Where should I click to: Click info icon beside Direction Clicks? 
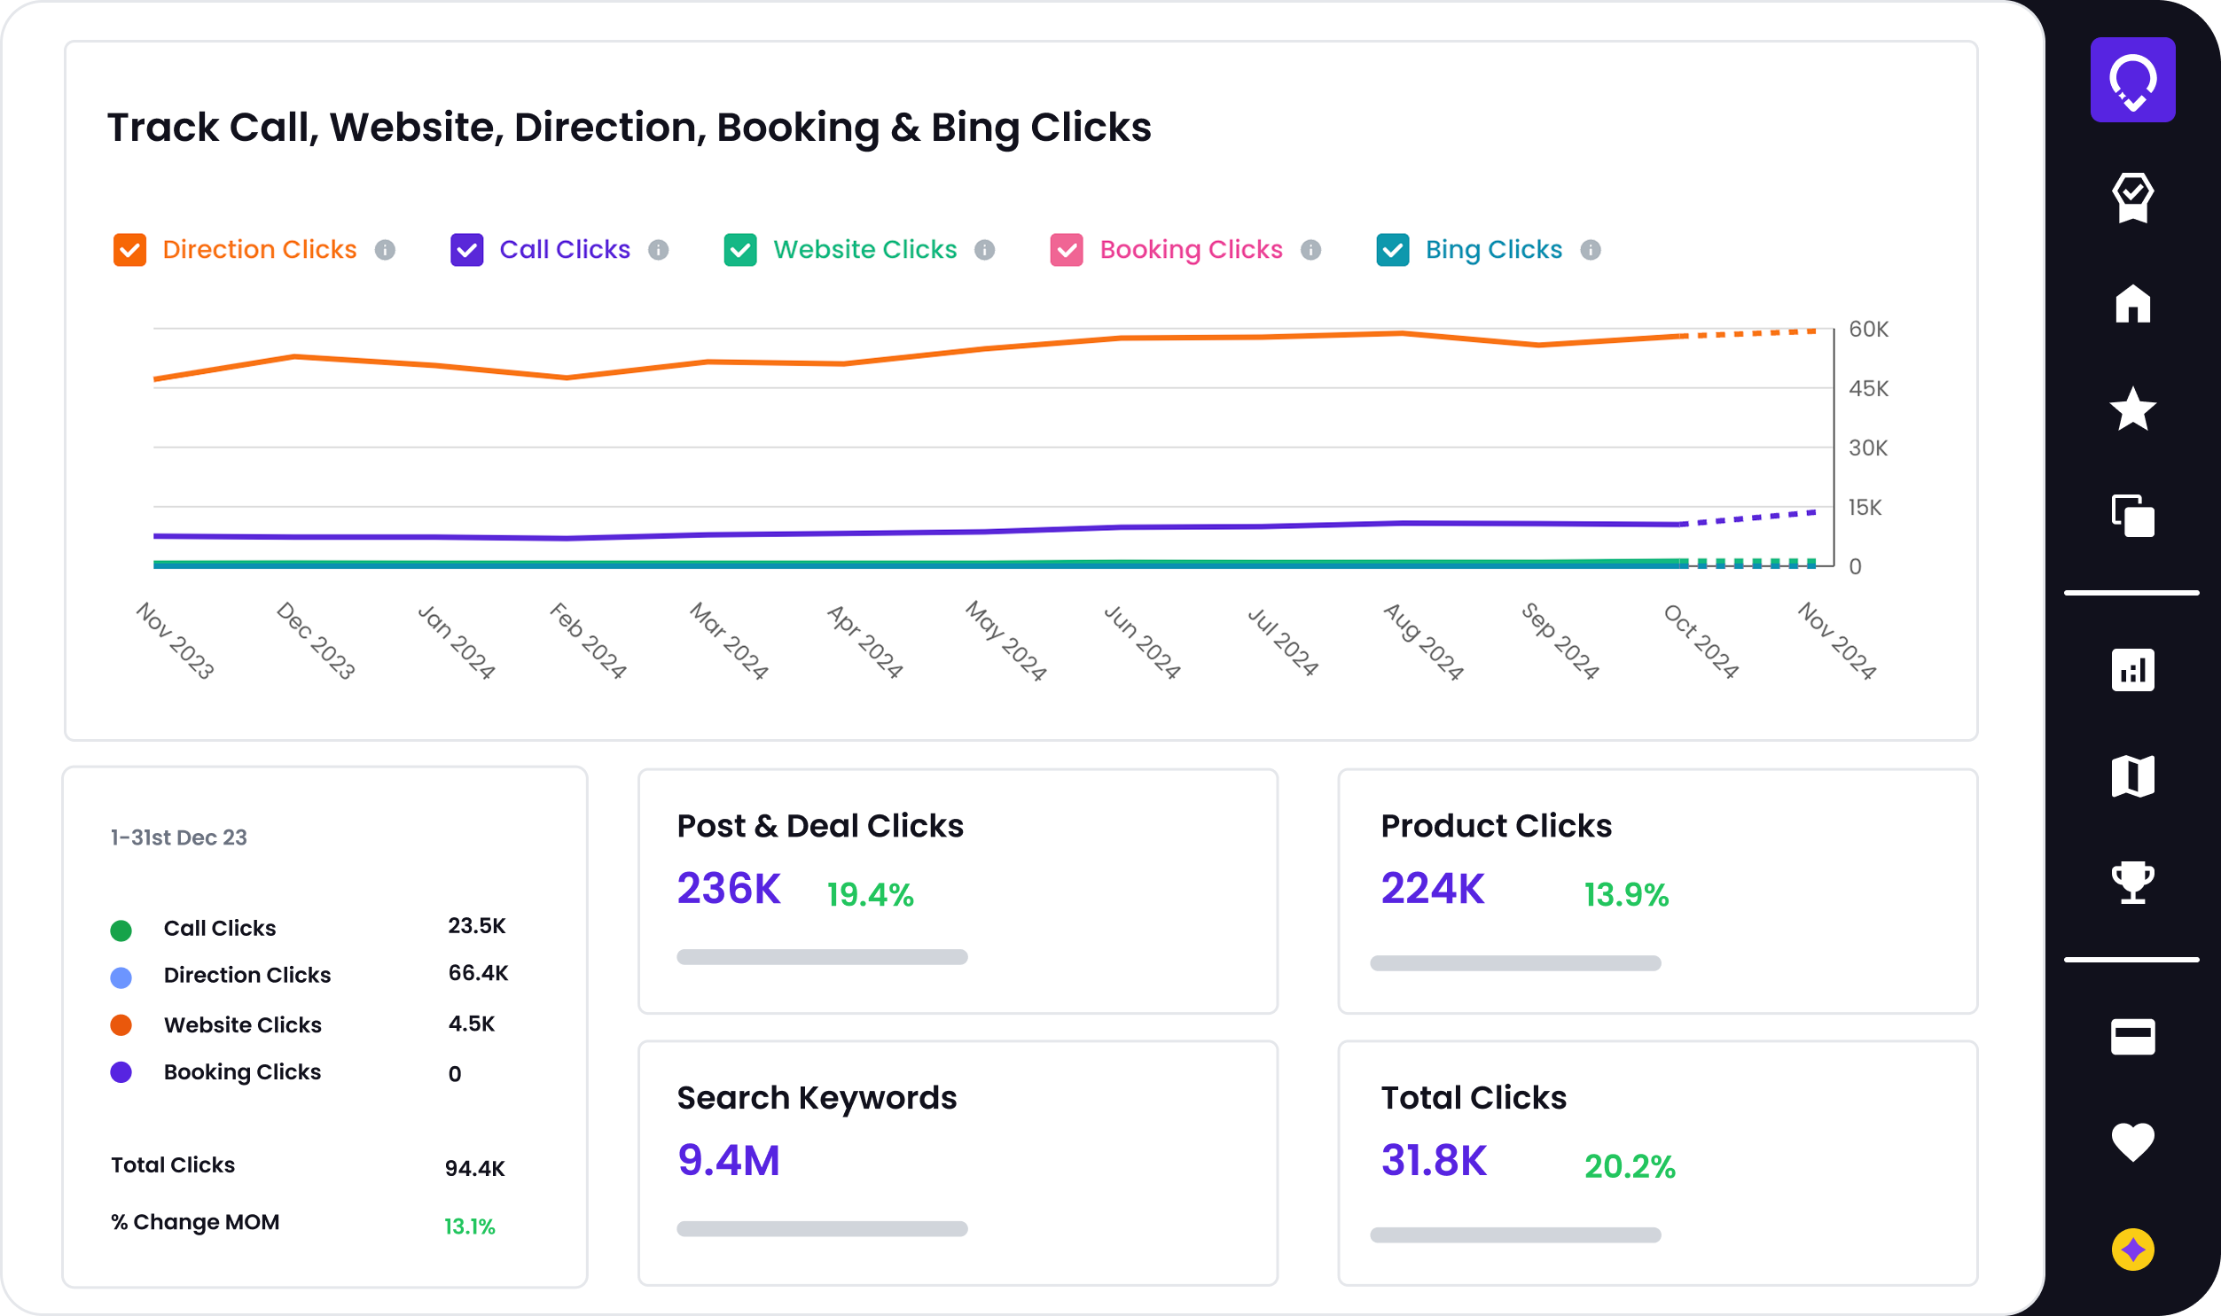click(384, 250)
